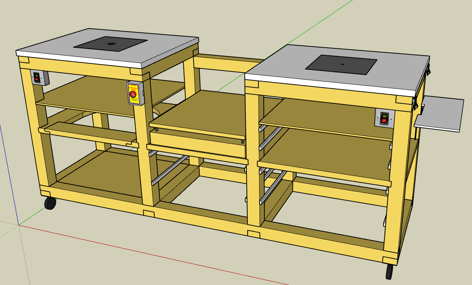Select the dark insert plate on left tabletop
Screen dimensions: 472x285
point(110,45)
